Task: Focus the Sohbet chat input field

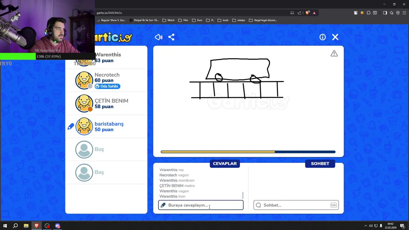Action: click(x=296, y=205)
